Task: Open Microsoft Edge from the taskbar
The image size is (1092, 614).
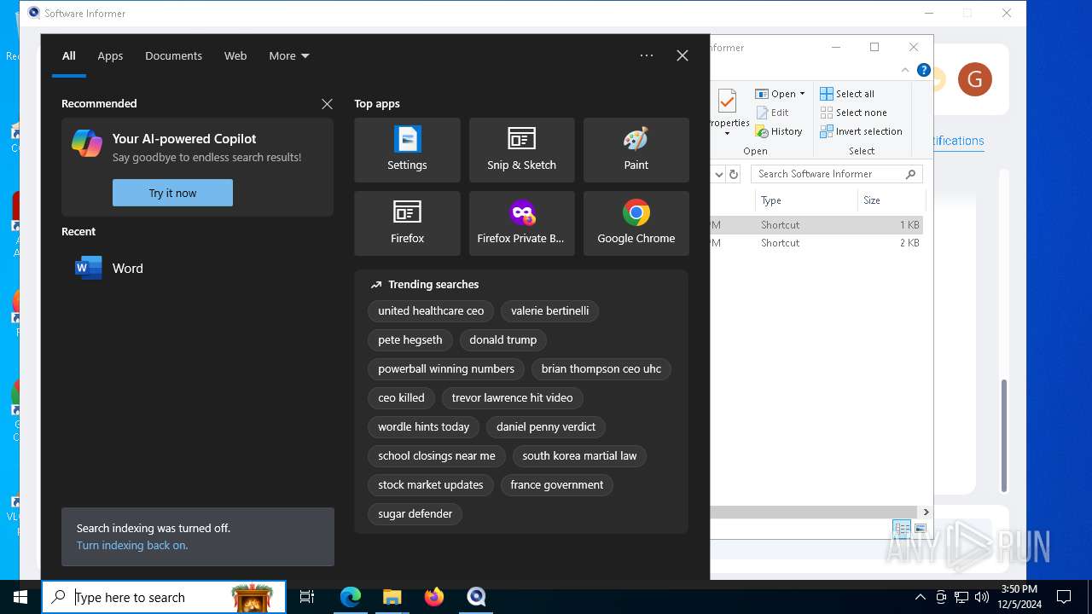Action: (x=351, y=597)
